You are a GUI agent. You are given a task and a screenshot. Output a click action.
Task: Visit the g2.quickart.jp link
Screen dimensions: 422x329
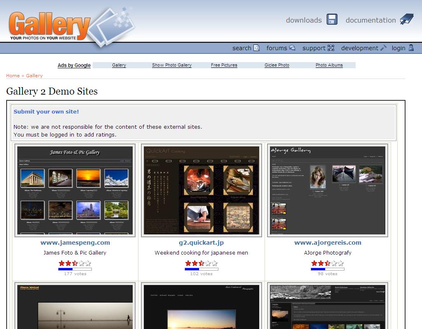coord(201,243)
